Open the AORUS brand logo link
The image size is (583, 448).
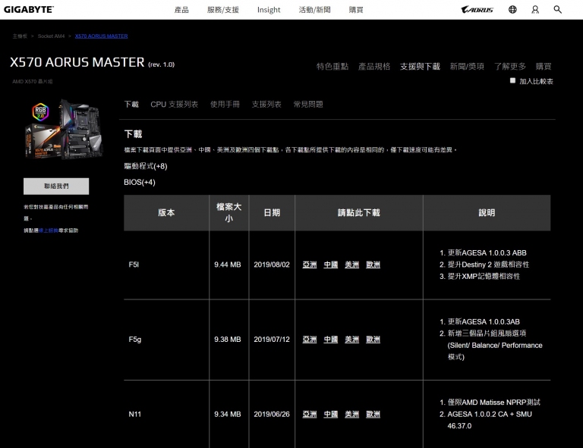click(477, 10)
